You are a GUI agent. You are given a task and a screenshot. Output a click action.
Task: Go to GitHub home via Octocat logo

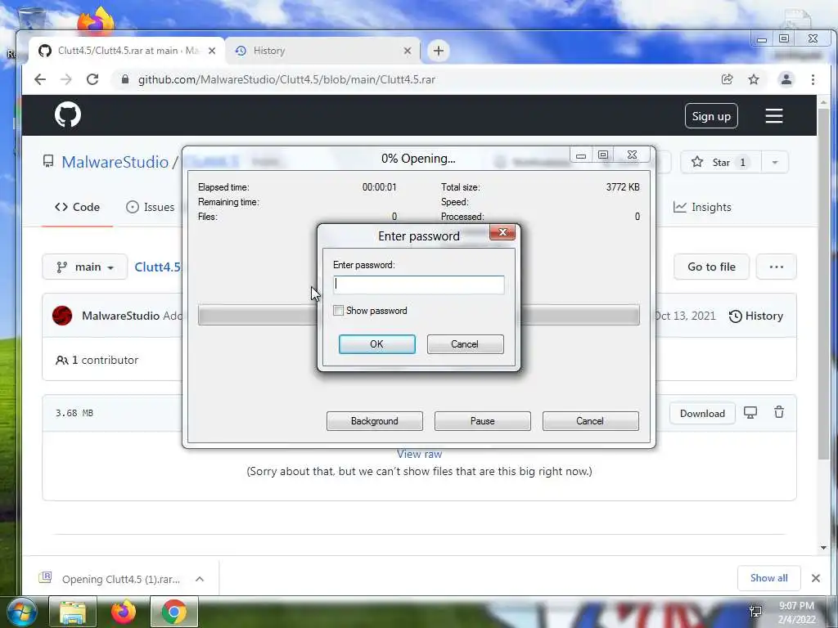click(68, 114)
